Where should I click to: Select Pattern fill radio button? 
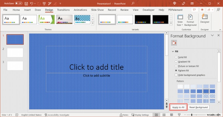pyautogui.click(x=176, y=70)
